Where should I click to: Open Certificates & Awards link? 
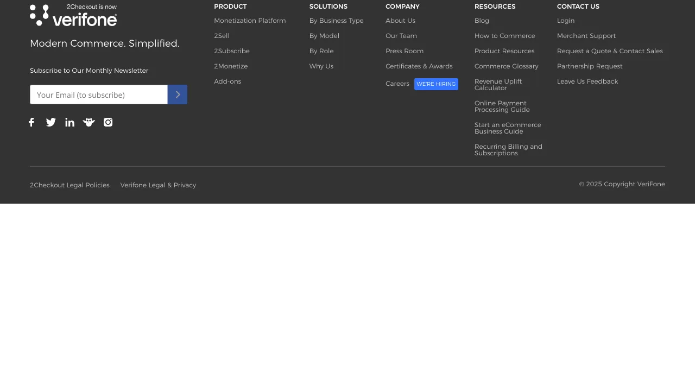coord(419,66)
